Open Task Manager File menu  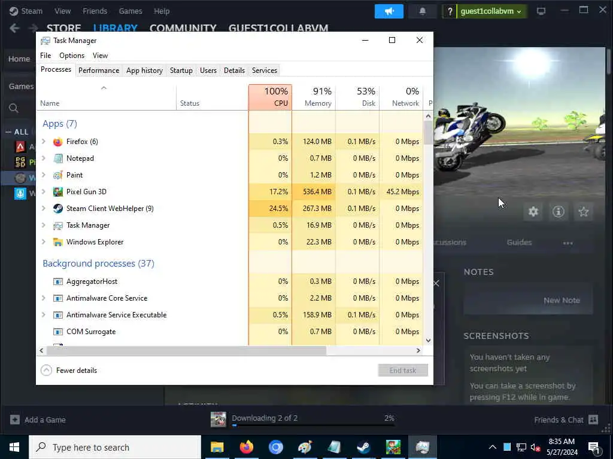click(45, 56)
